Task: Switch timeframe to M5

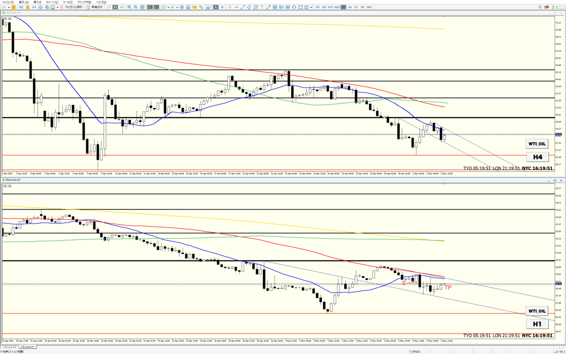Action: tap(324, 7)
